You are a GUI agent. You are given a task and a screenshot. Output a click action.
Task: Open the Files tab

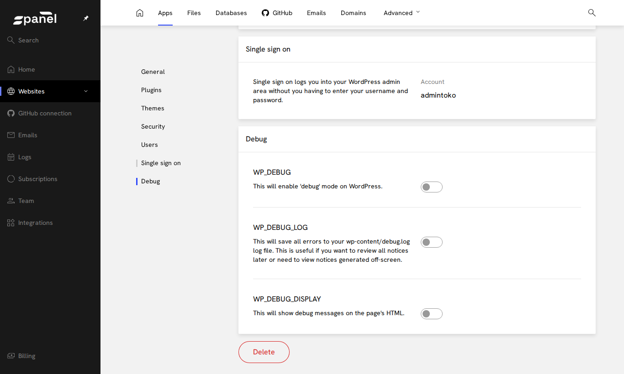[194, 13]
